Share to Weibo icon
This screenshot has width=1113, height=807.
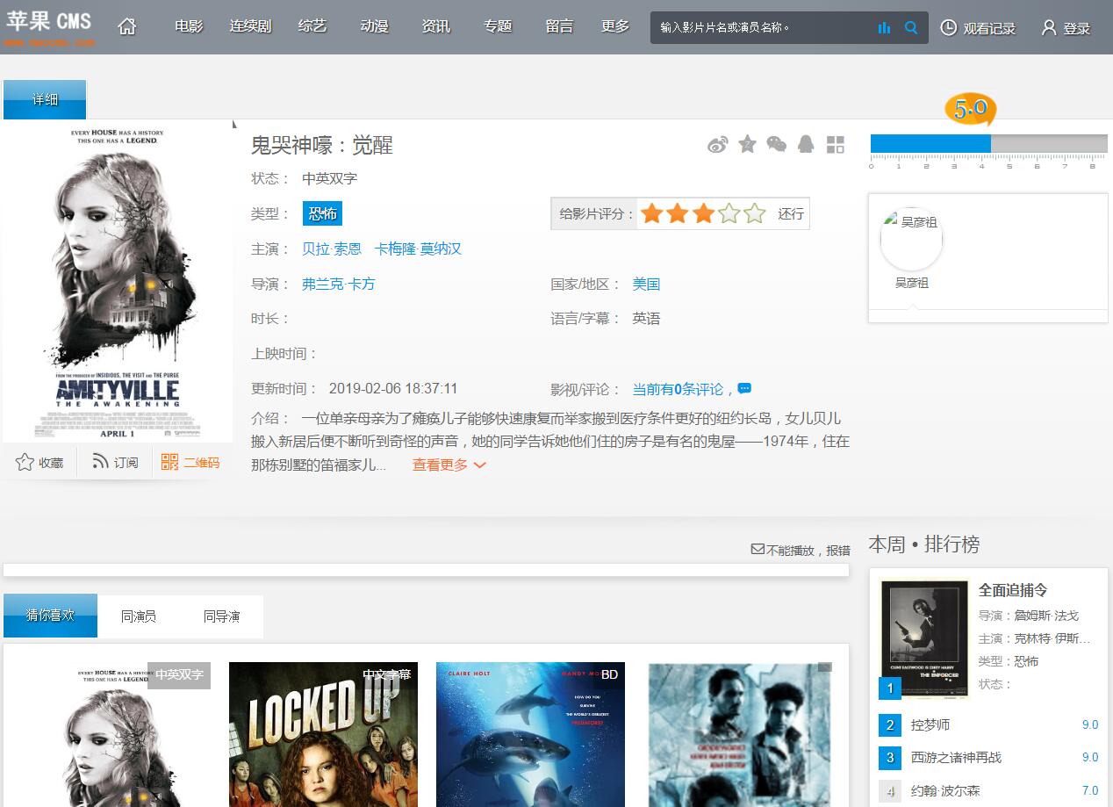(718, 145)
